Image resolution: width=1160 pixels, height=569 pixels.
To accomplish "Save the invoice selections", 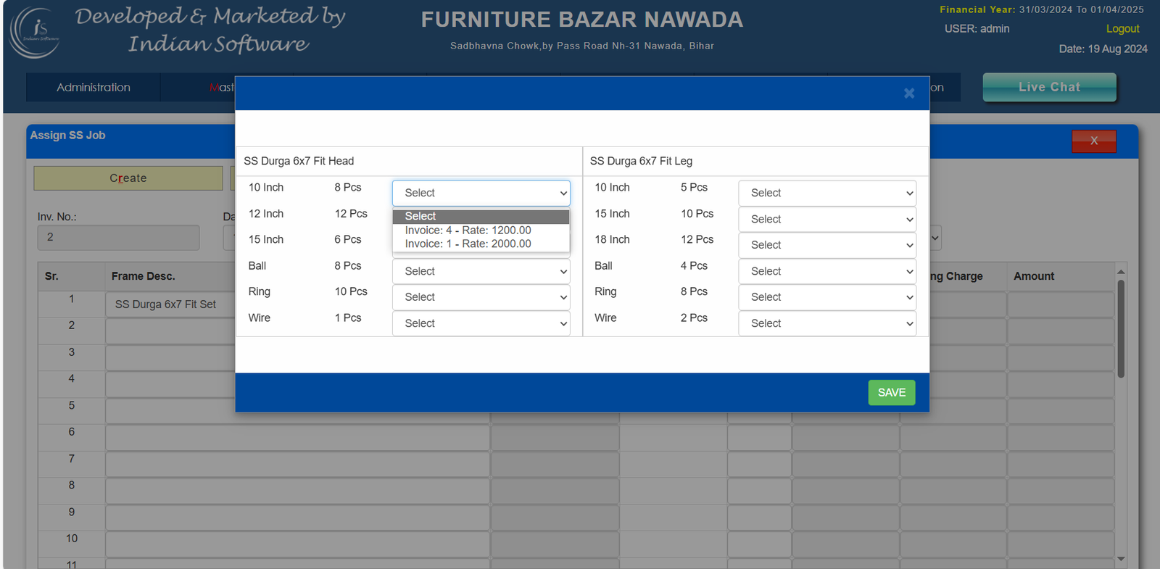I will click(x=892, y=392).
